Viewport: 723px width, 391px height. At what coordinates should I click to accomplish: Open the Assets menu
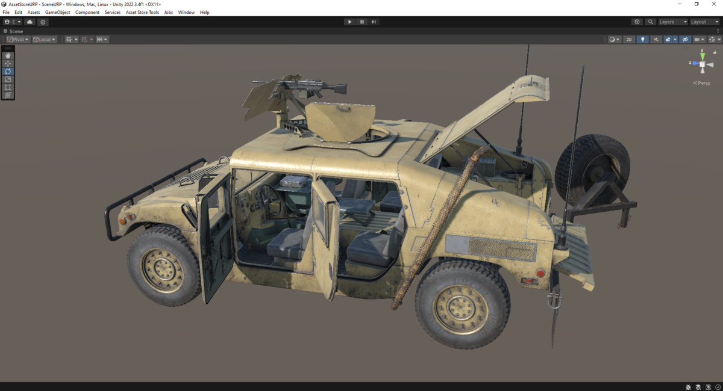[34, 12]
